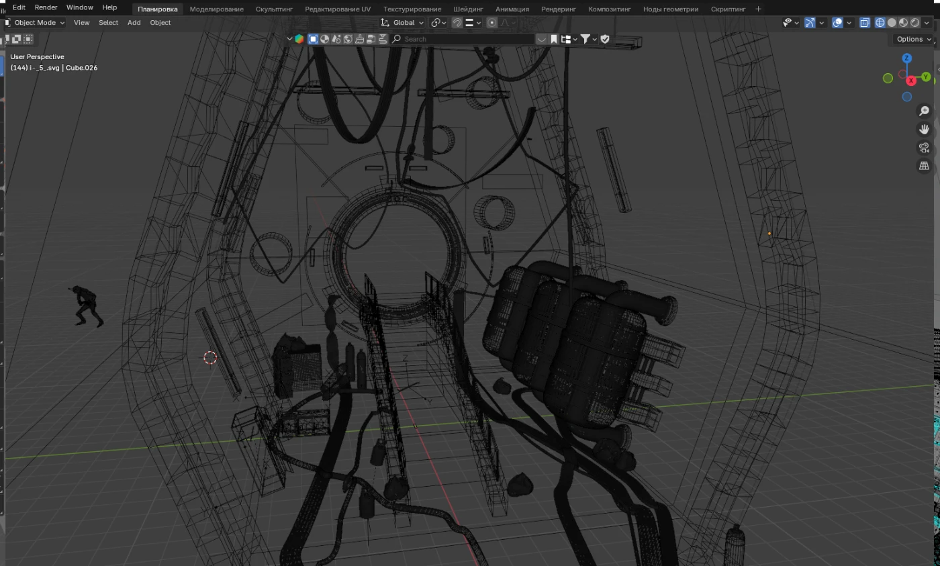The width and height of the screenshot is (940, 566).
Task: Click the hand pan view button
Action: coord(925,129)
